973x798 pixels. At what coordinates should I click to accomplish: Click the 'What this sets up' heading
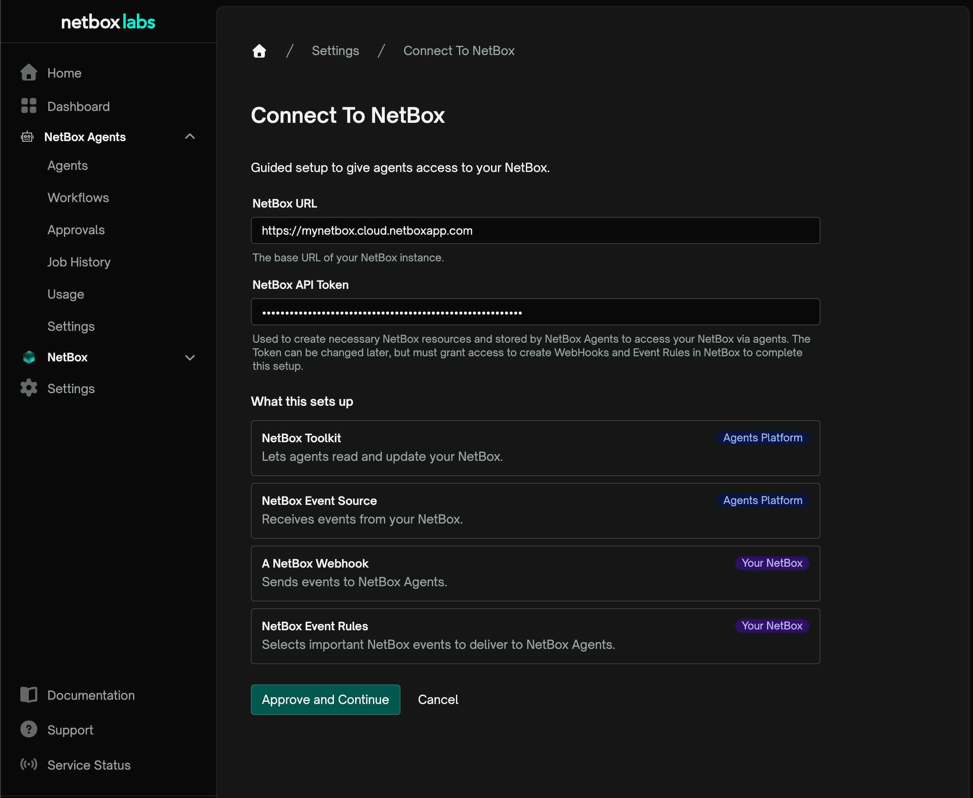point(302,401)
